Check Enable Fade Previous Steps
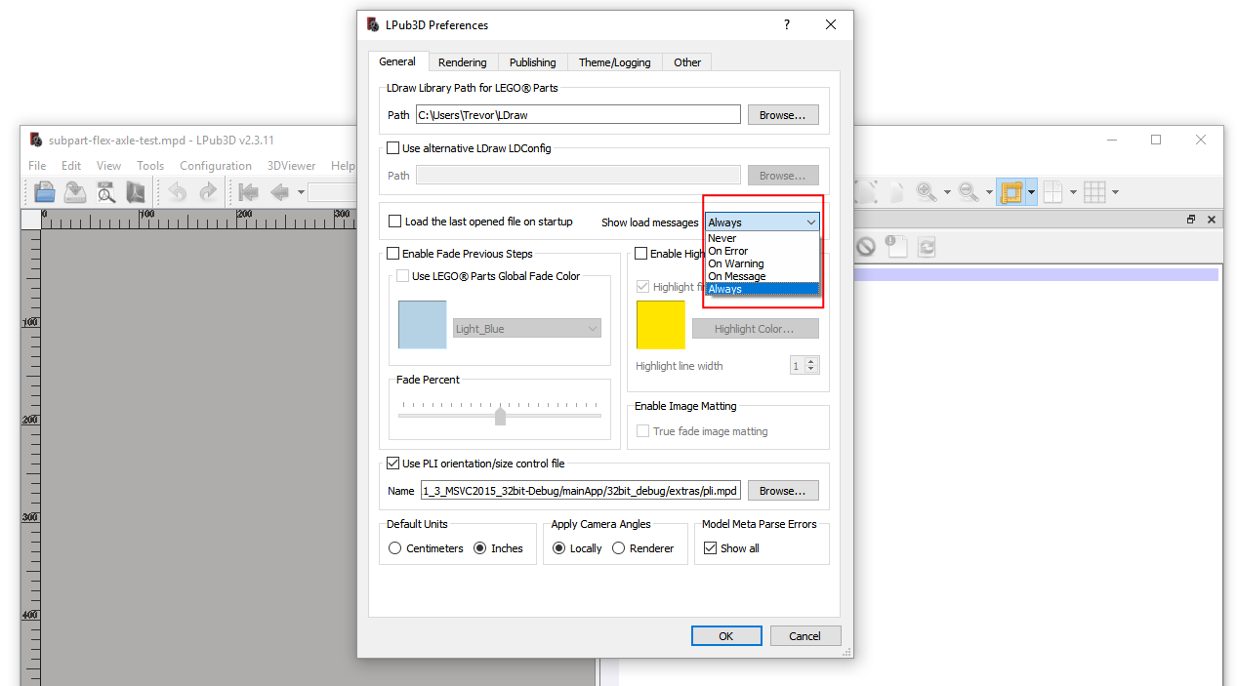 [392, 253]
